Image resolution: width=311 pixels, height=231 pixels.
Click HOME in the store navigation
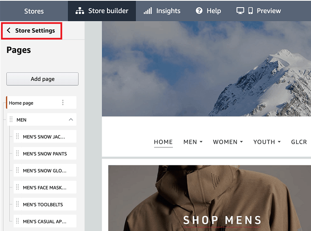[x=163, y=142]
